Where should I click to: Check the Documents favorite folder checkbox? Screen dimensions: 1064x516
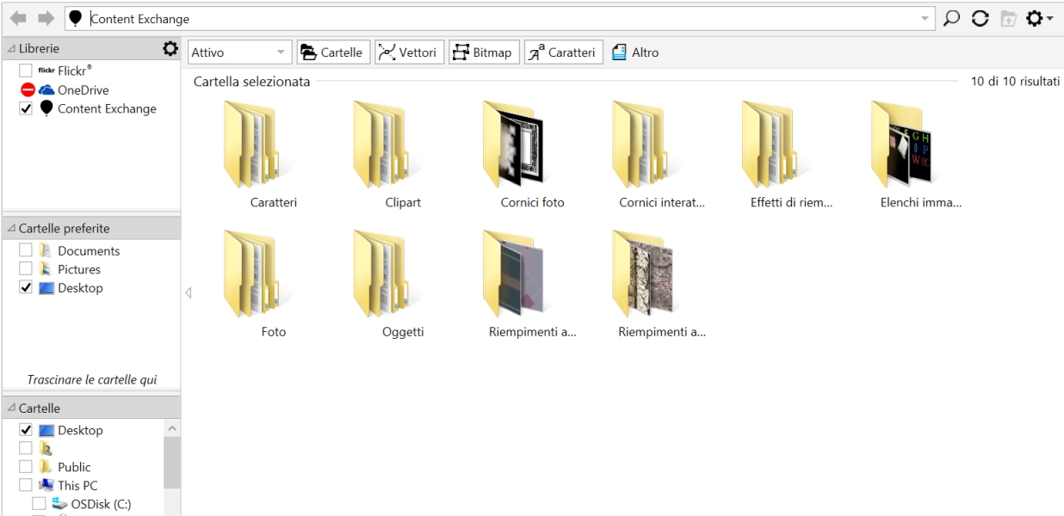coord(26,251)
